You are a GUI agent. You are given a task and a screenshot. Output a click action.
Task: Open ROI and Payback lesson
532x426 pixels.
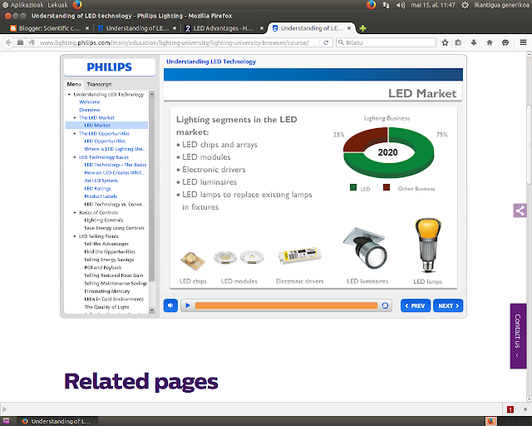pyautogui.click(x=103, y=268)
